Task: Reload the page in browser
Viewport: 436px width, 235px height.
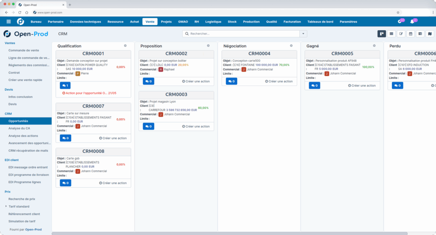Action: tap(20, 12)
